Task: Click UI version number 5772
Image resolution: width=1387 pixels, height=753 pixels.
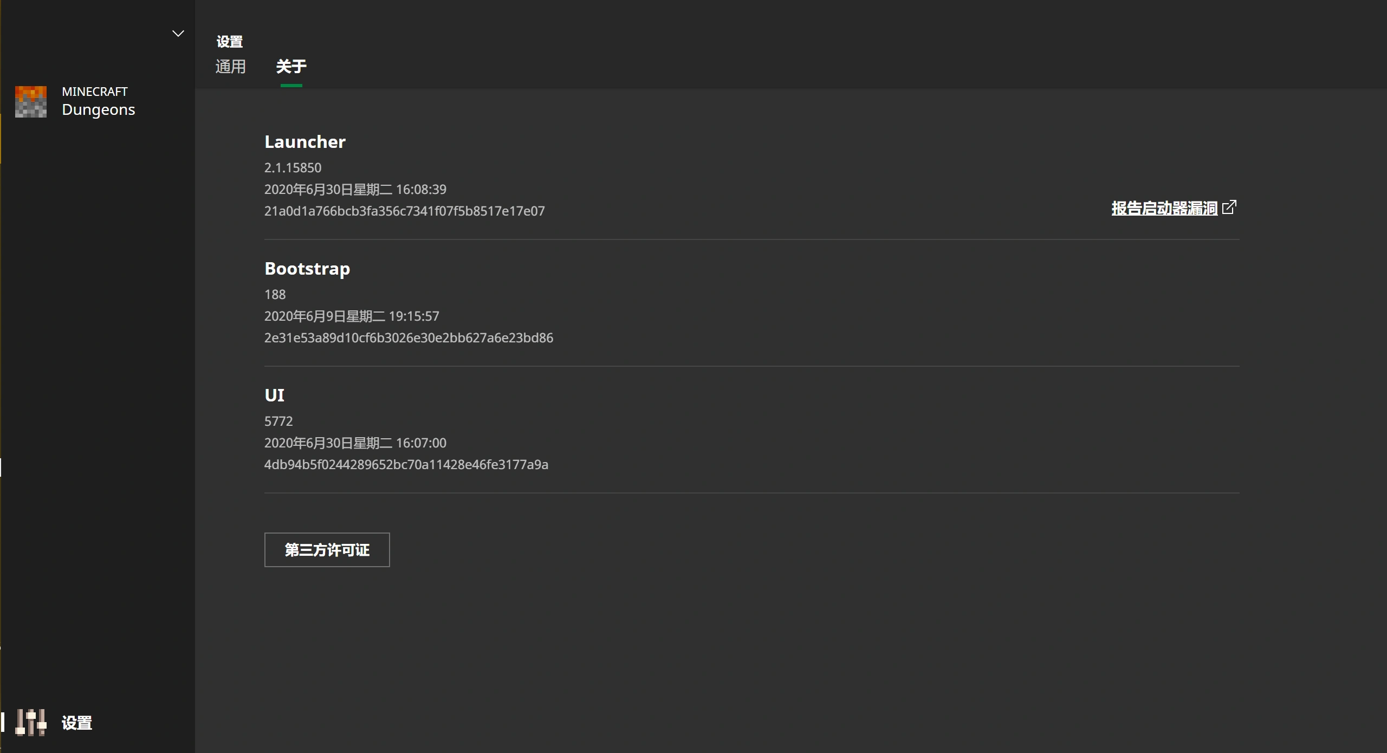Action: (x=278, y=421)
